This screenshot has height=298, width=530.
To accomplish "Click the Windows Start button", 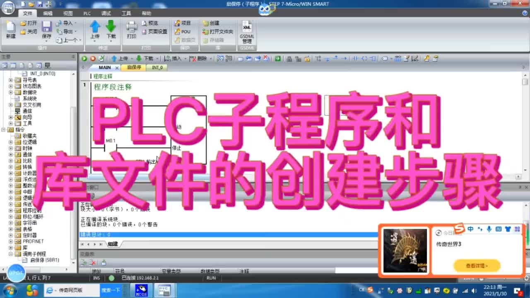I will point(9,290).
